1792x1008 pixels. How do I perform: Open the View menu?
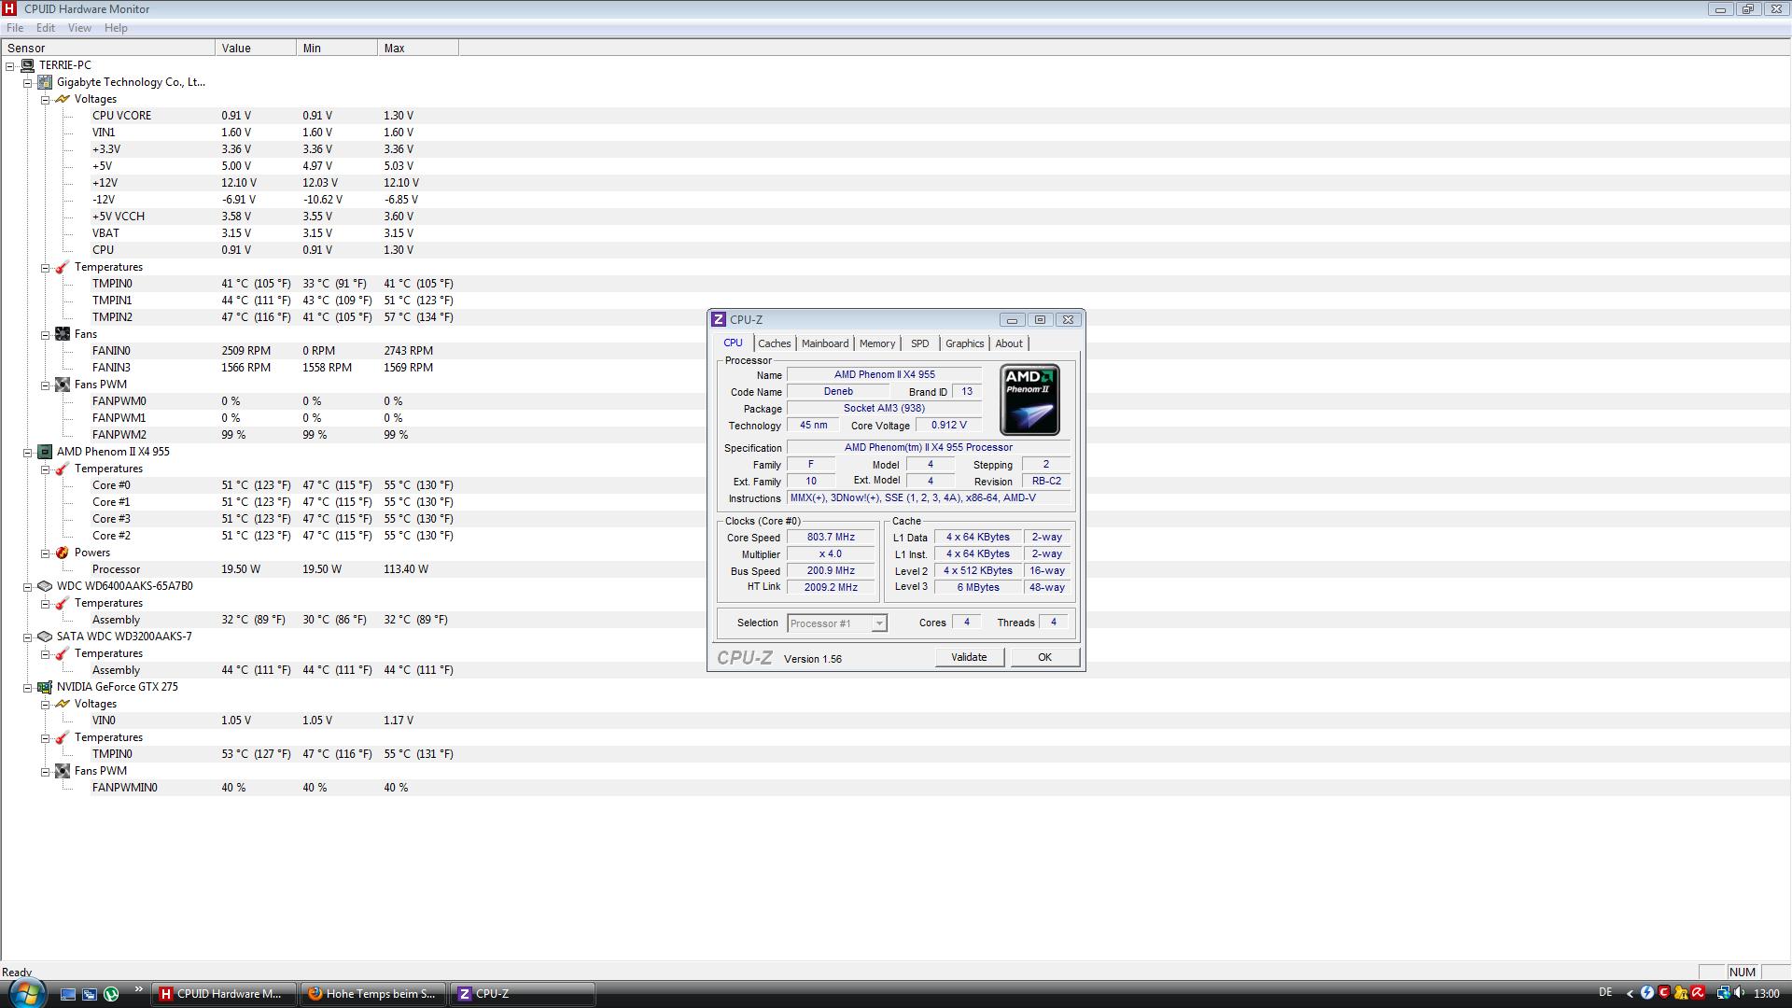coord(79,28)
